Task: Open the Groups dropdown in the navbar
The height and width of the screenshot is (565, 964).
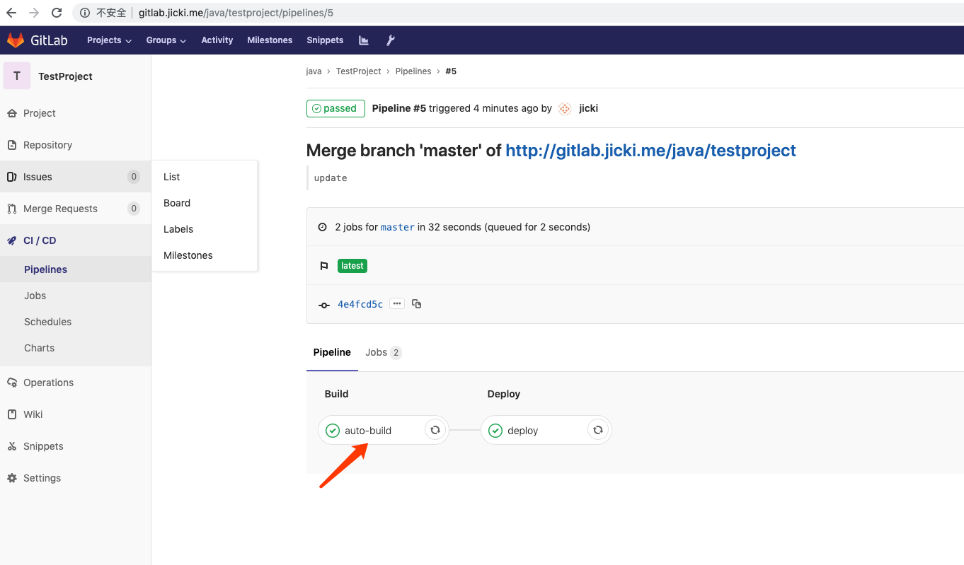Action: point(166,40)
